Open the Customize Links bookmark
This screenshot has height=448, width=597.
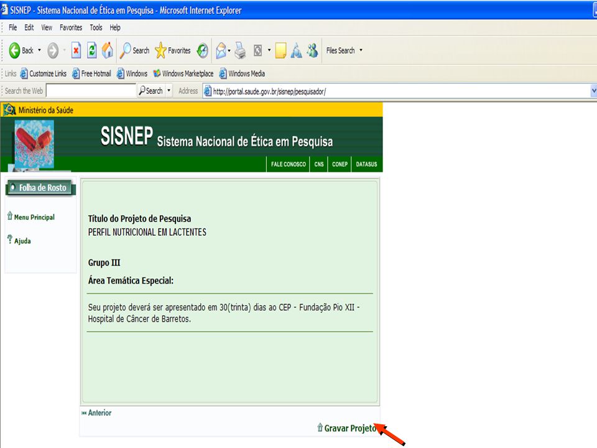[43, 73]
